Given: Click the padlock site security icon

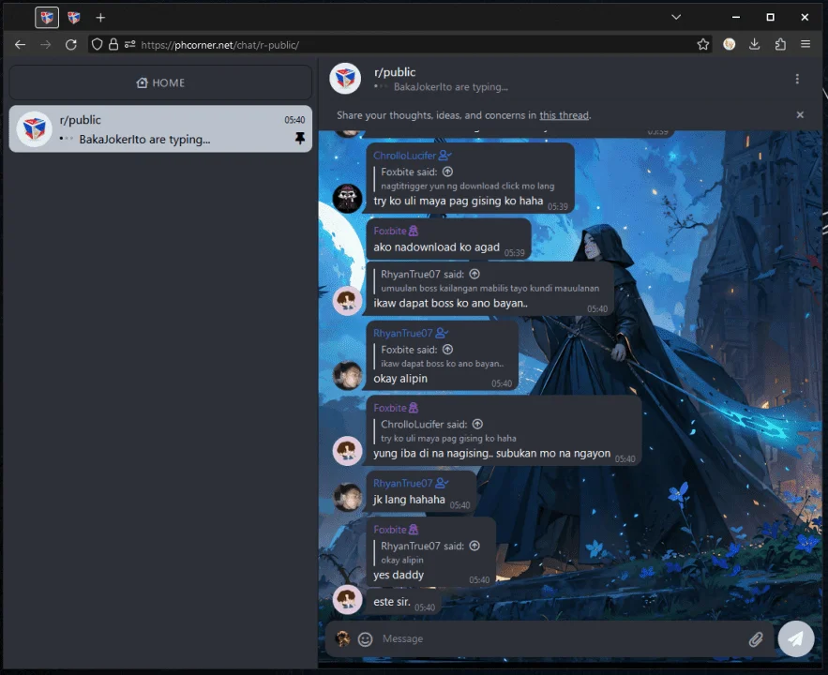Looking at the screenshot, I should (113, 44).
